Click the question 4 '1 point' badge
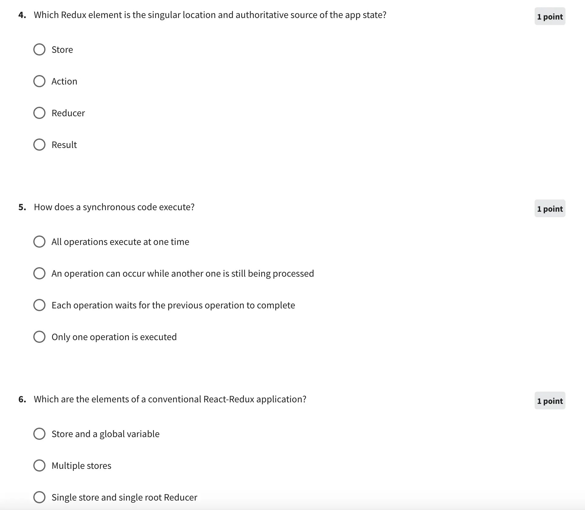 (550, 16)
